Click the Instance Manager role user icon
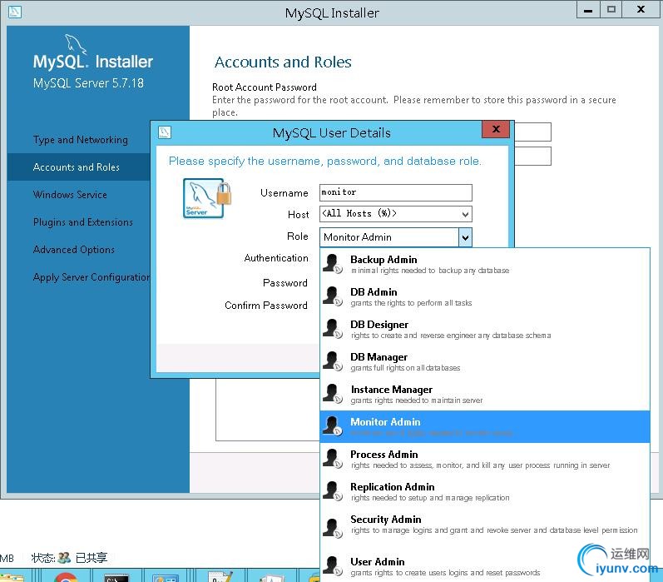The height and width of the screenshot is (582, 663). [x=333, y=394]
